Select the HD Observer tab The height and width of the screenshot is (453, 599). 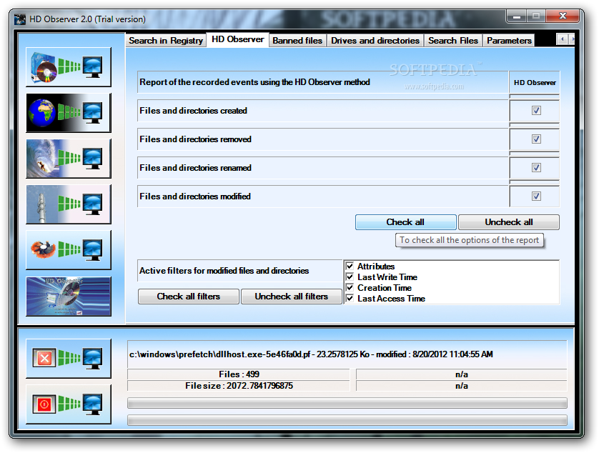[237, 39]
